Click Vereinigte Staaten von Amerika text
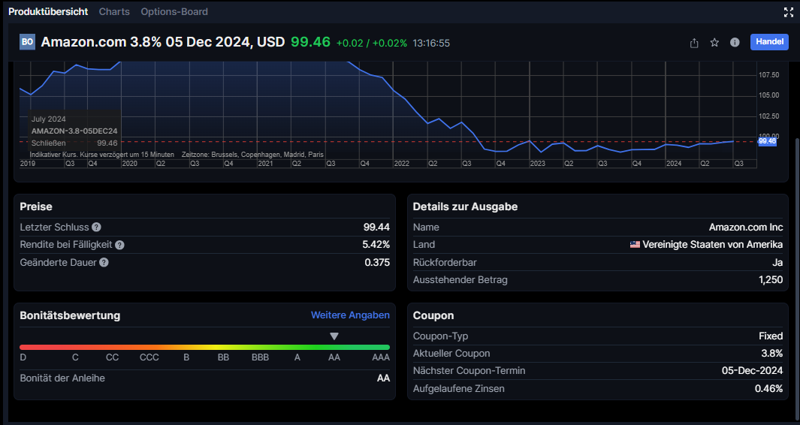This screenshot has height=425, width=800. [x=713, y=245]
